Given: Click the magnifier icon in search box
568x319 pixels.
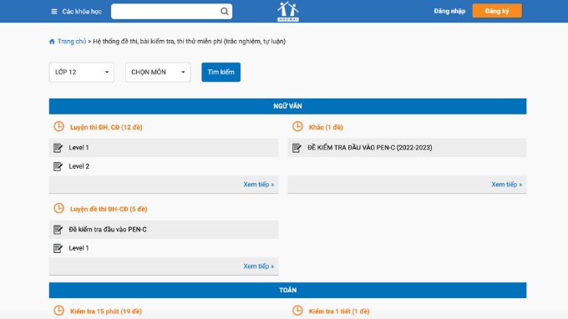Looking at the screenshot, I should pyautogui.click(x=225, y=12).
